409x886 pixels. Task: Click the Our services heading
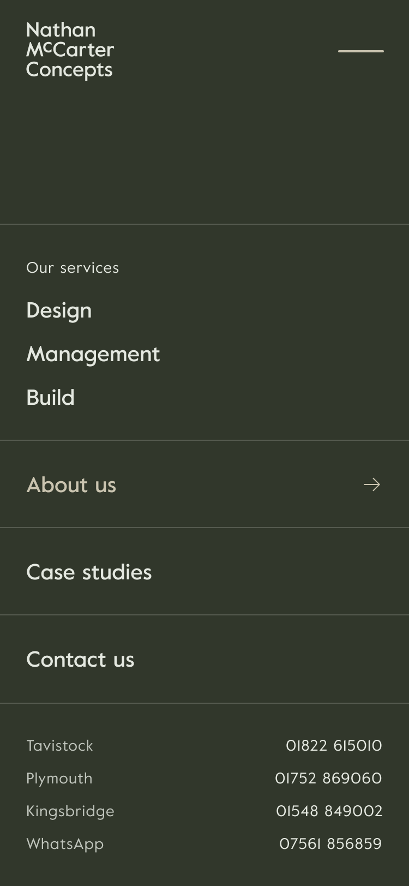point(73,268)
